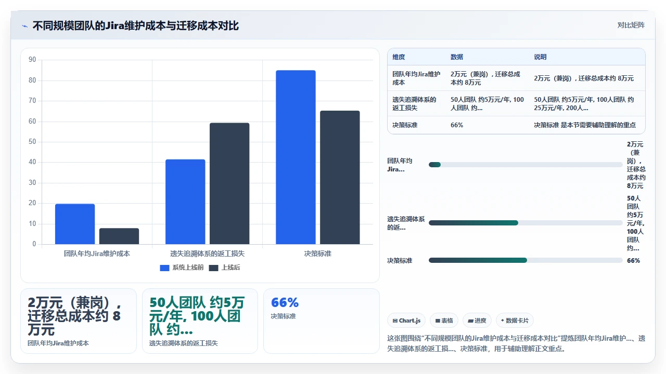The image size is (666, 374).
Task: Click the 进度 tag chip
Action: 477,320
